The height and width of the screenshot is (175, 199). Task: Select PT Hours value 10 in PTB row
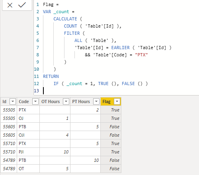pyautogui.click(x=85, y=160)
